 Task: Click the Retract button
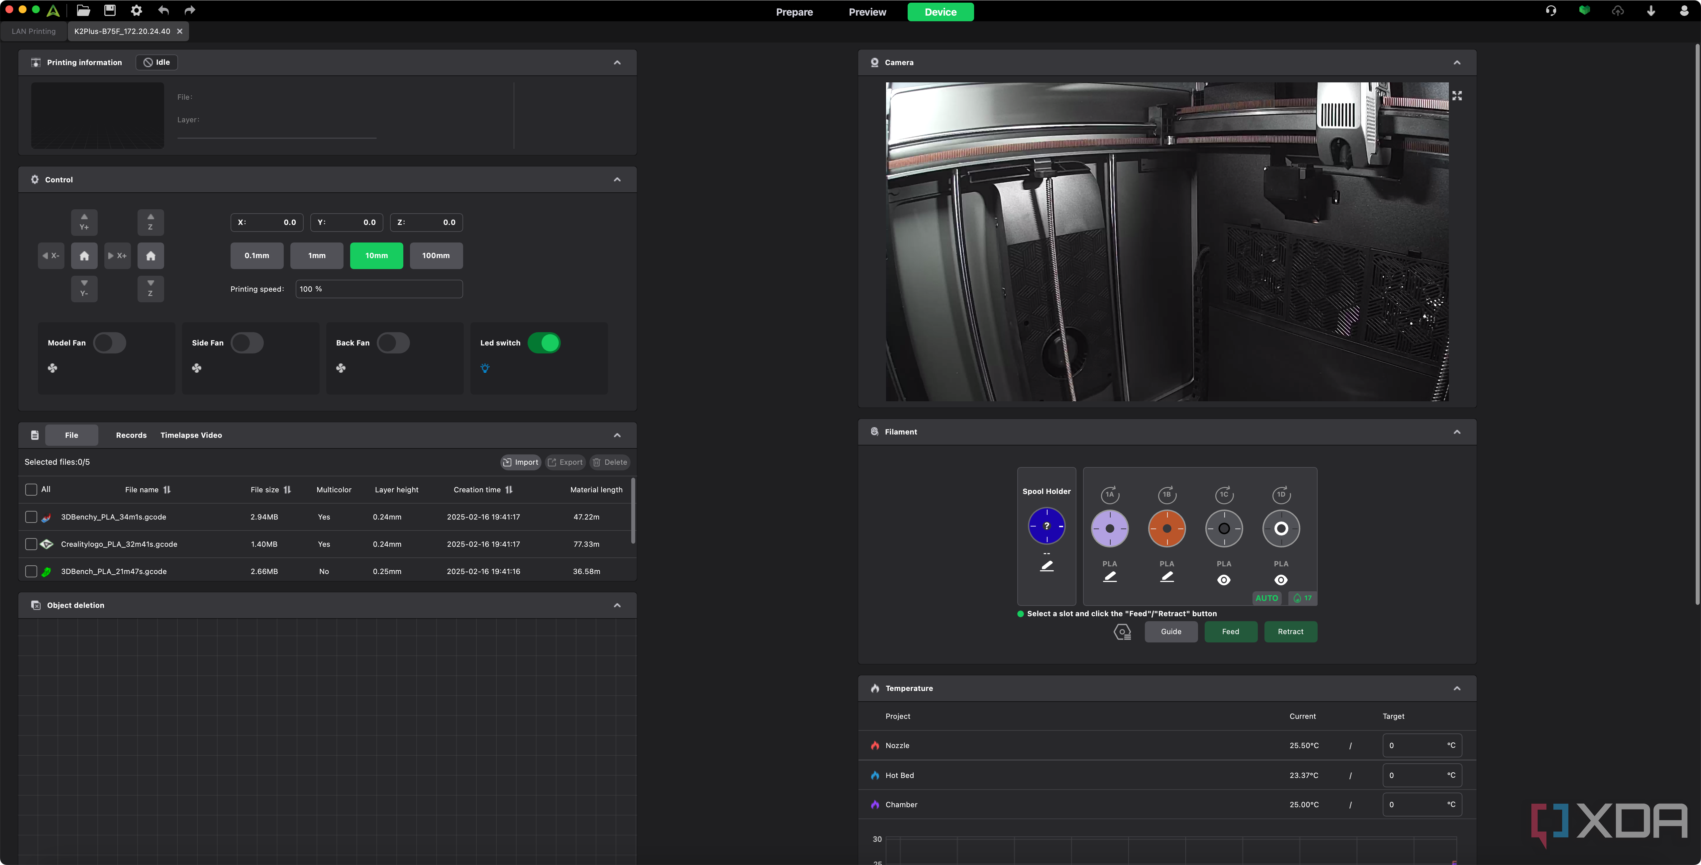point(1291,632)
